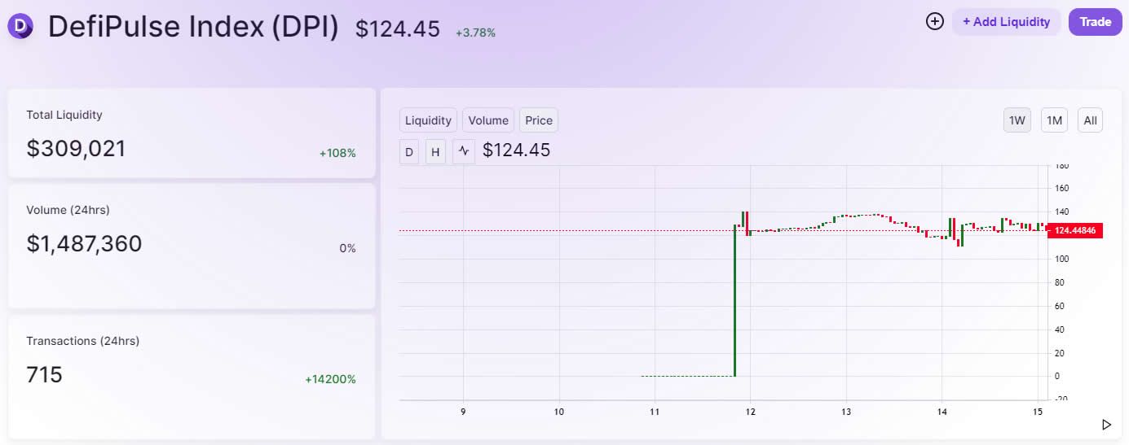The width and height of the screenshot is (1129, 445).
Task: Select the Price chart tab
Action: tap(539, 120)
